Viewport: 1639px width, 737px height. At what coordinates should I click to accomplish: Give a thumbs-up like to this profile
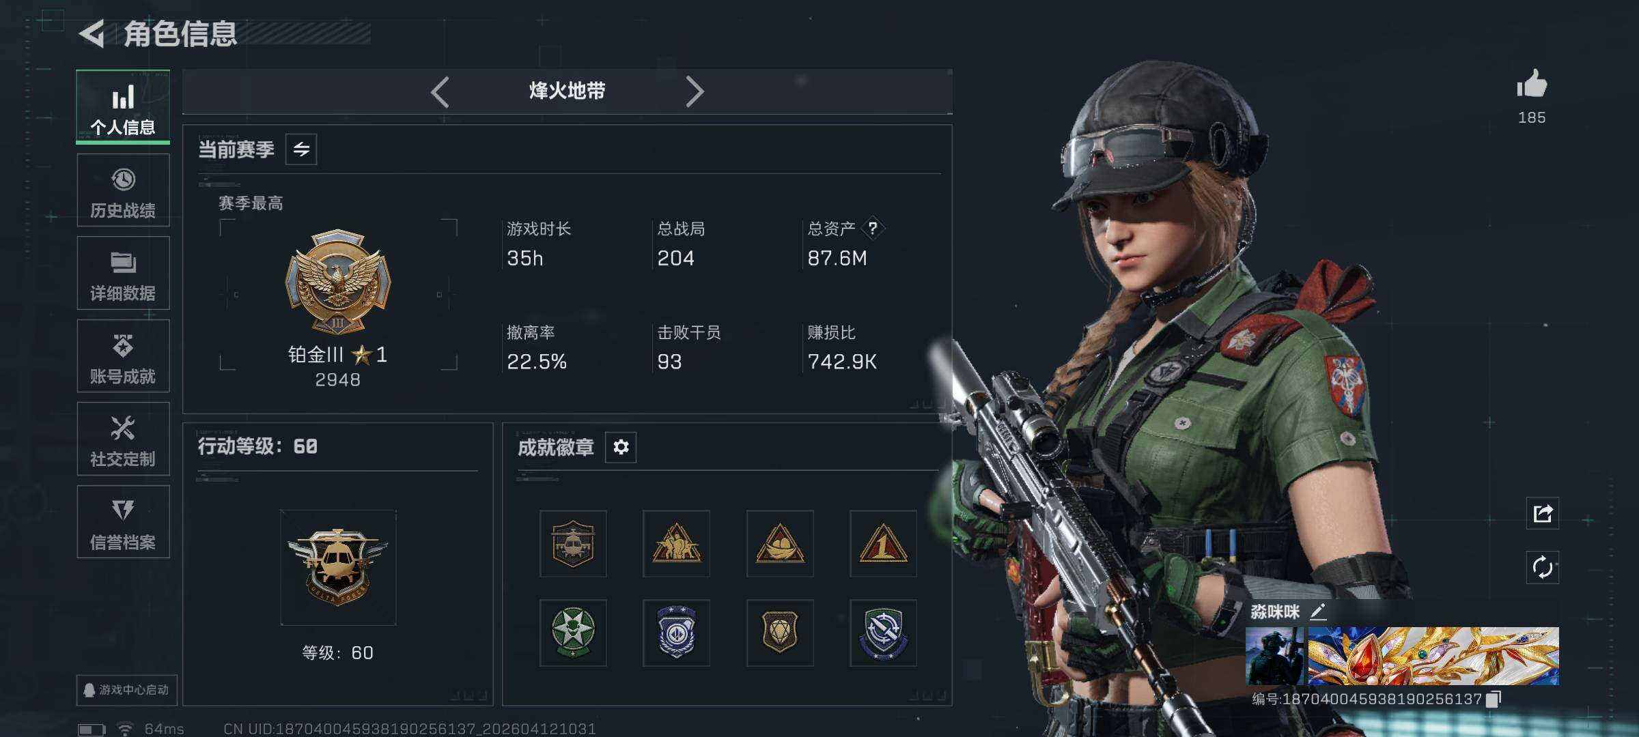(1532, 85)
